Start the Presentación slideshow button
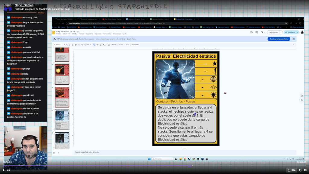309x174 pixels. 273,32
